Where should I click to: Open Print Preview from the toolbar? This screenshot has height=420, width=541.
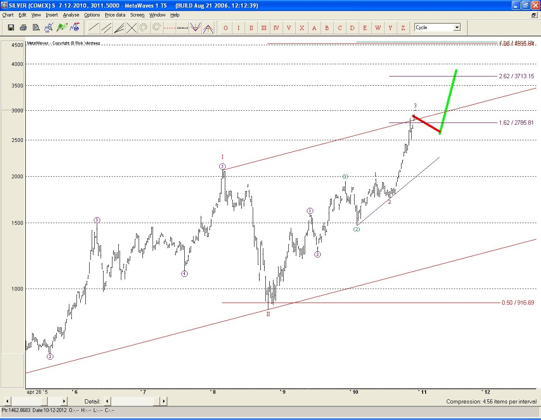(36, 28)
